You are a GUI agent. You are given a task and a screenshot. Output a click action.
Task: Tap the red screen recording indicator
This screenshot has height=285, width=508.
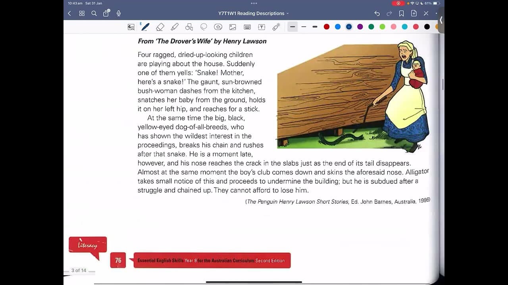click(x=398, y=3)
